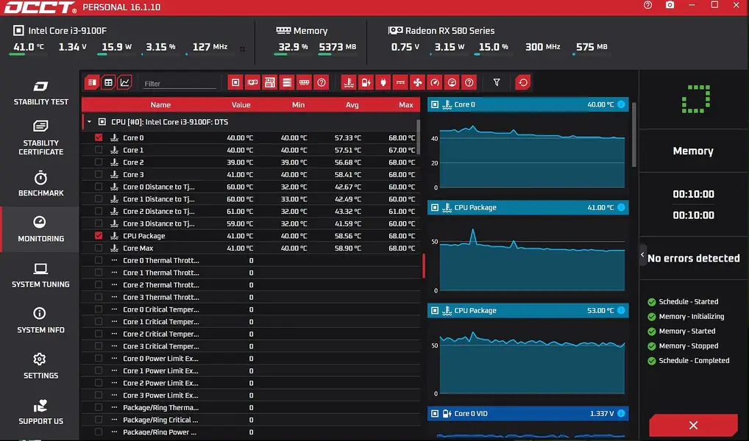The image size is (749, 441).
Task: Uncheck the CPU Package checkbox
Action: pos(99,236)
